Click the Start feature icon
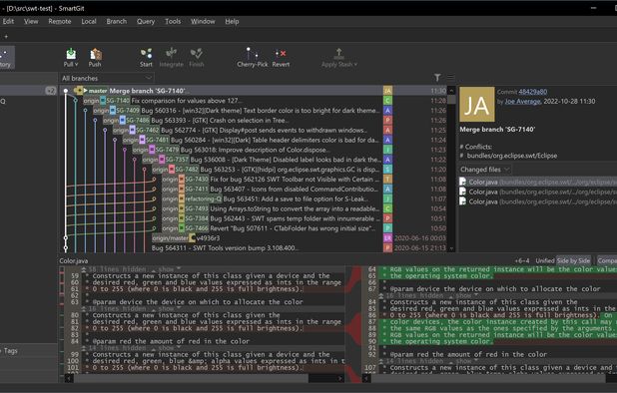Screen dimensions: 617x393 click(x=146, y=58)
